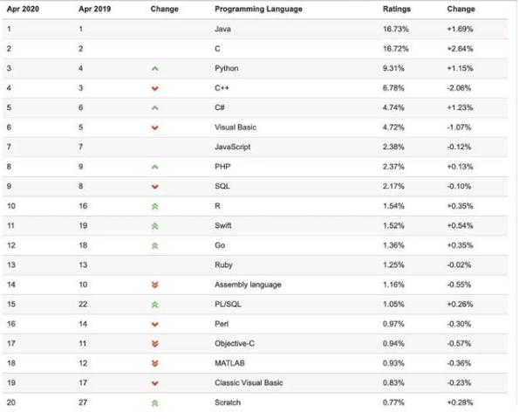Click the Ratings column header
519x419 pixels.
(x=397, y=9)
